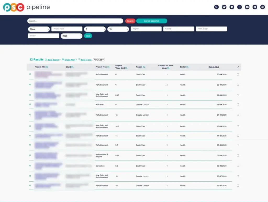Click the clear filters button
268x202 pixels.
tap(88, 36)
